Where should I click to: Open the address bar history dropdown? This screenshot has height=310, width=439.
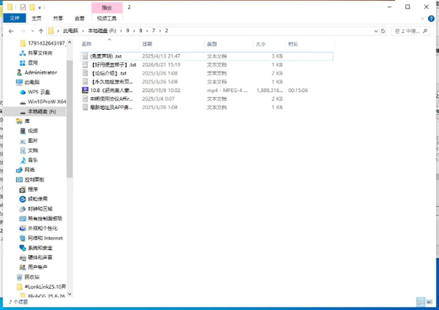(376, 31)
